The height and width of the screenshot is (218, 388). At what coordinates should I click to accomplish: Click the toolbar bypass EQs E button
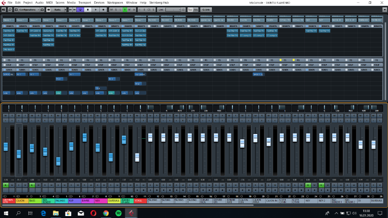click(144, 10)
